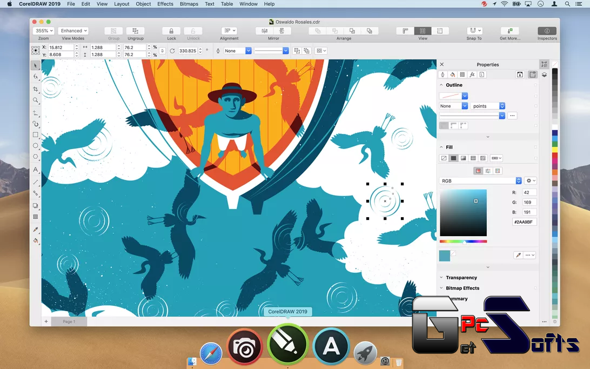Mirror the object vertically
The height and width of the screenshot is (369, 590).
click(282, 31)
